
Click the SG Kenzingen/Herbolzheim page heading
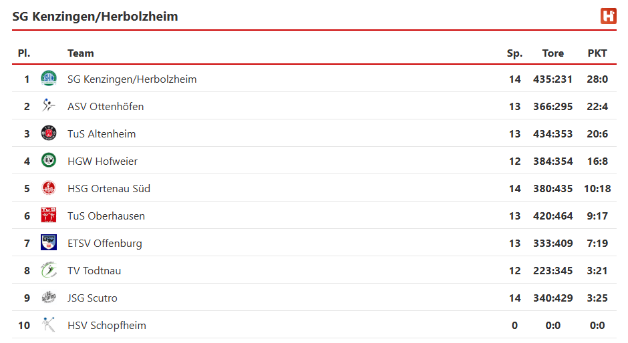click(95, 16)
